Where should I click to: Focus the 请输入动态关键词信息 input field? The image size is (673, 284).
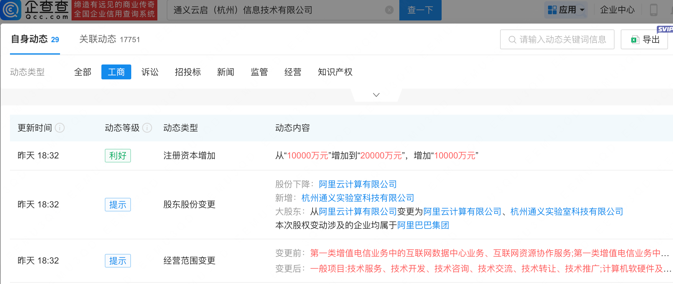[x=563, y=40]
